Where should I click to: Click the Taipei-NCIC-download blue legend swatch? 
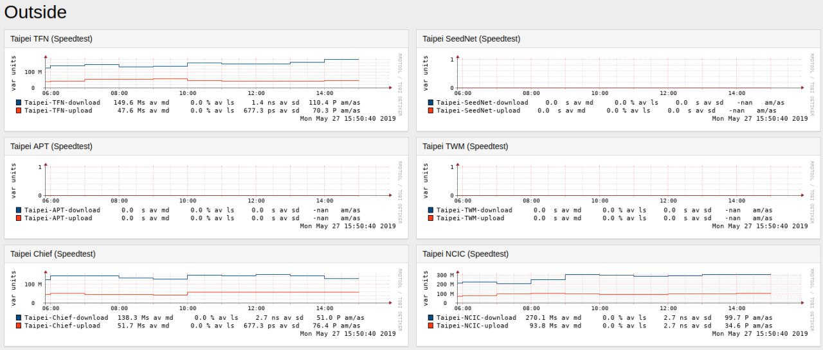point(431,317)
